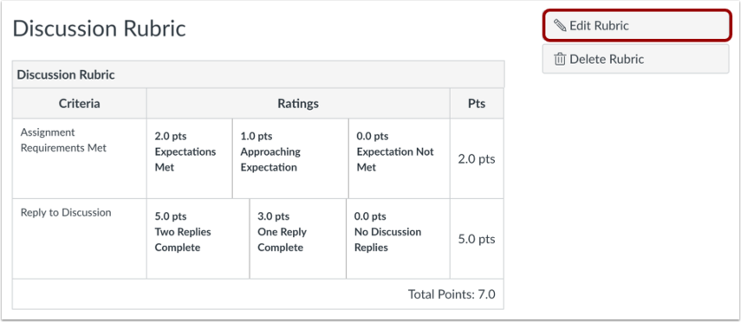Pick the No Discussion Replies rating

(399, 238)
